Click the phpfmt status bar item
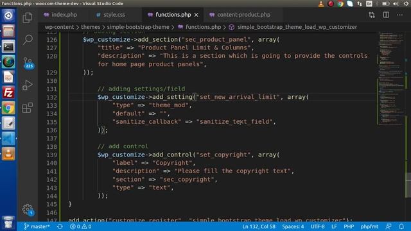 [369, 227]
